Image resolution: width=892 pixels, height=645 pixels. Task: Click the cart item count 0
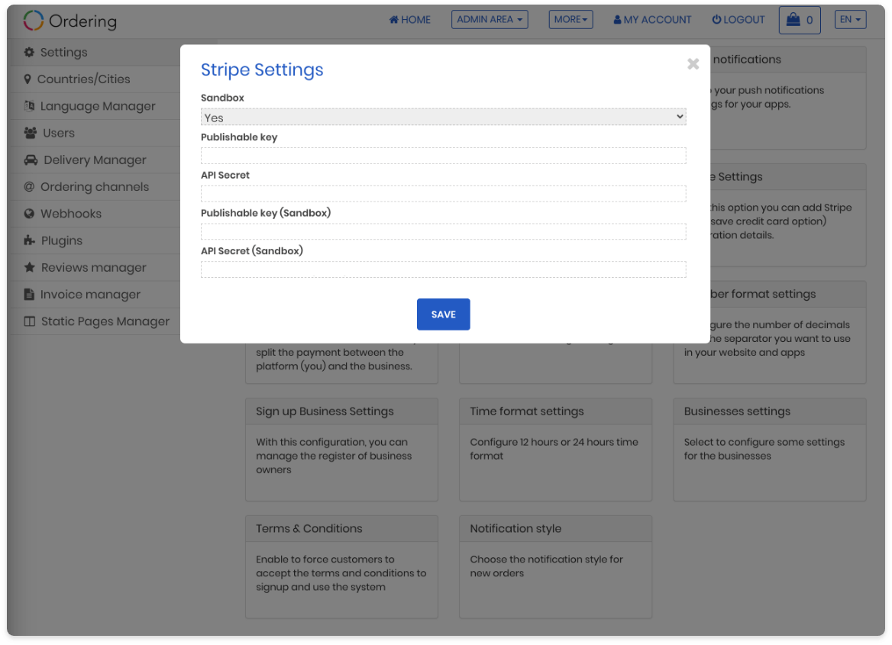[810, 21]
